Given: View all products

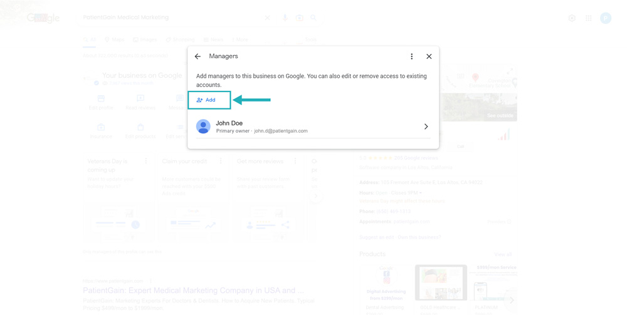Looking at the screenshot, I should [503, 254].
